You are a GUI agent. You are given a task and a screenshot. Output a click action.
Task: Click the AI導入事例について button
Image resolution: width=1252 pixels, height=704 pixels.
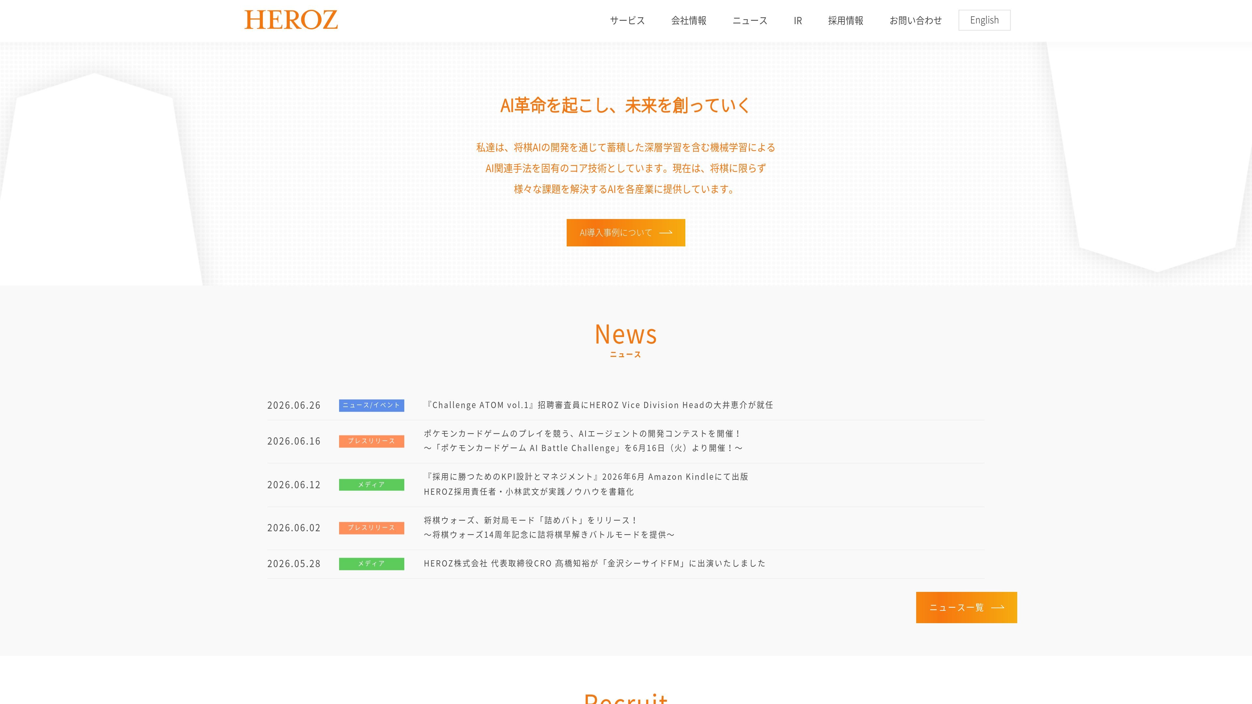(x=626, y=233)
